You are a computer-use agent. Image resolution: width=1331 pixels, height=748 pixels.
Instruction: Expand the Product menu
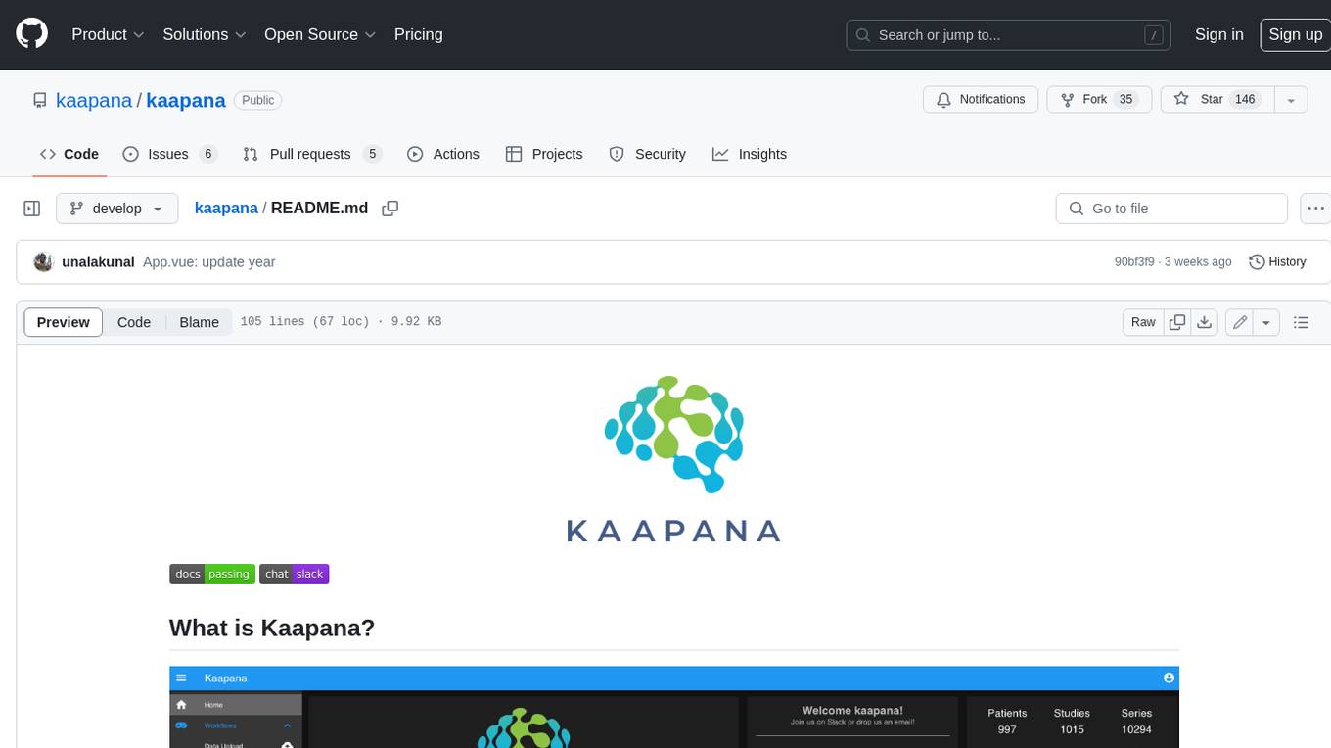(x=109, y=34)
